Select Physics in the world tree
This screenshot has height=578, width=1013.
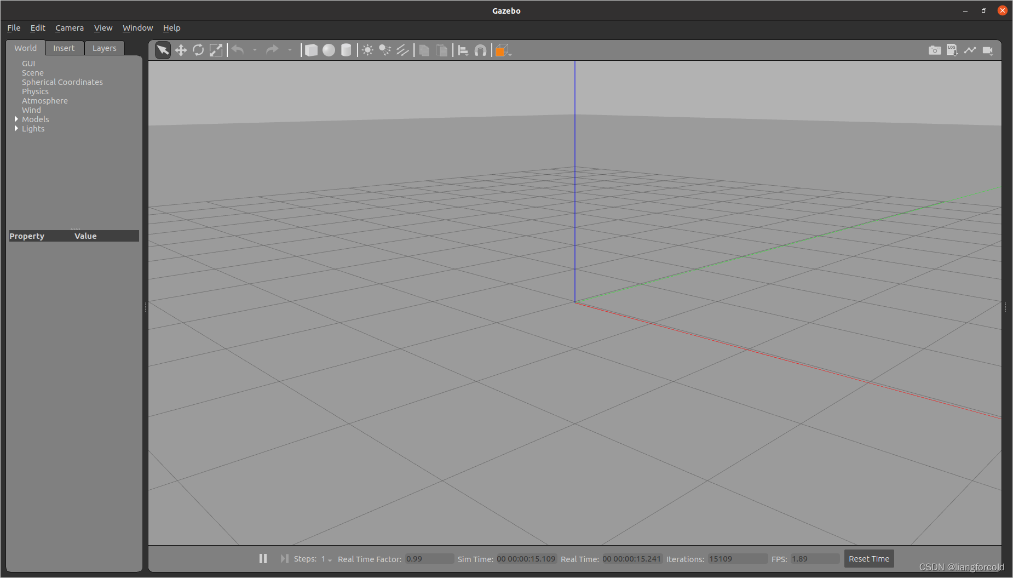click(35, 91)
